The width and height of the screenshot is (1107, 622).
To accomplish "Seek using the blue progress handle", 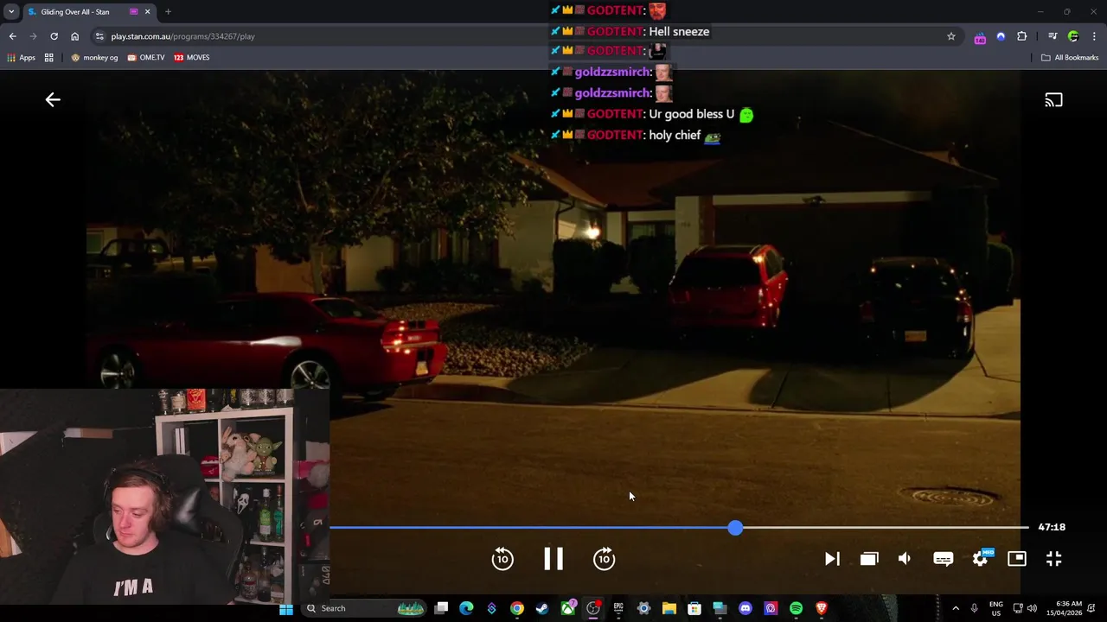I will point(735,527).
